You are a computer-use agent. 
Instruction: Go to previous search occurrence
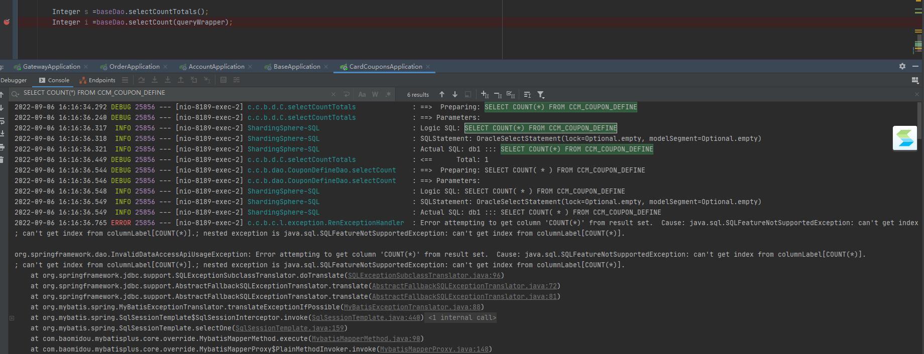(442, 94)
